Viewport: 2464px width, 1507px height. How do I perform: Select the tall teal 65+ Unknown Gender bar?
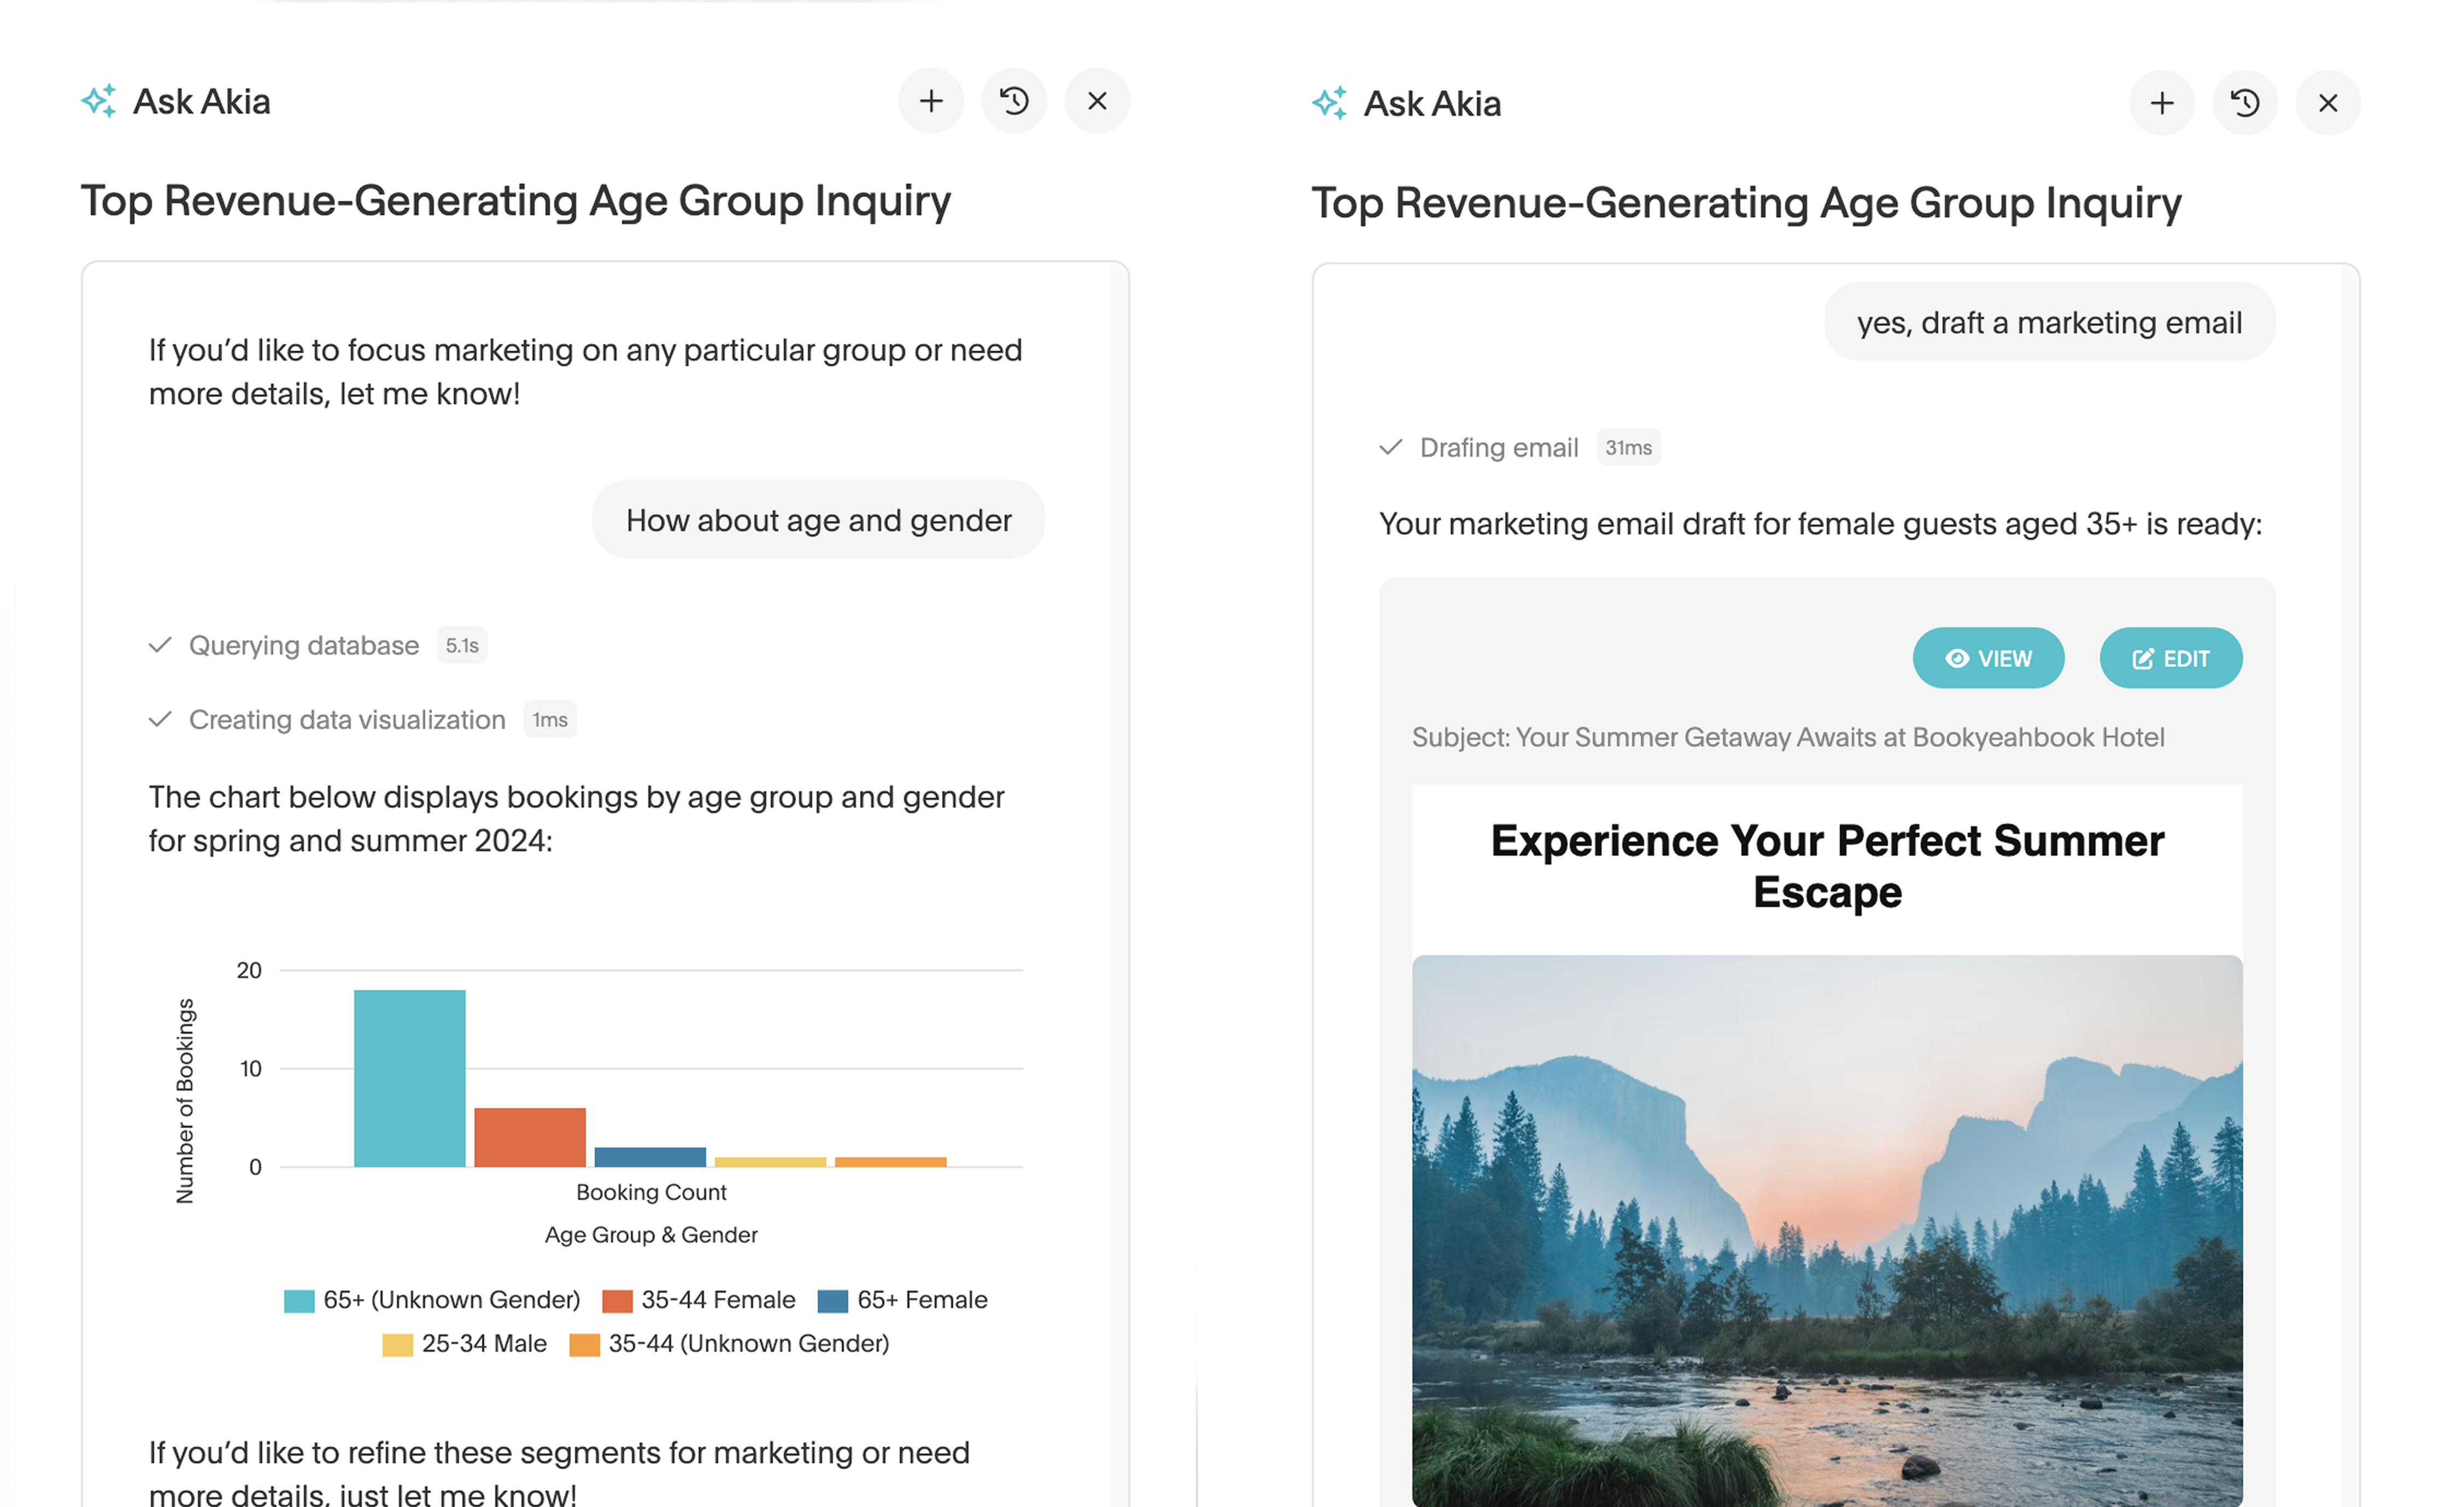[x=410, y=1078]
